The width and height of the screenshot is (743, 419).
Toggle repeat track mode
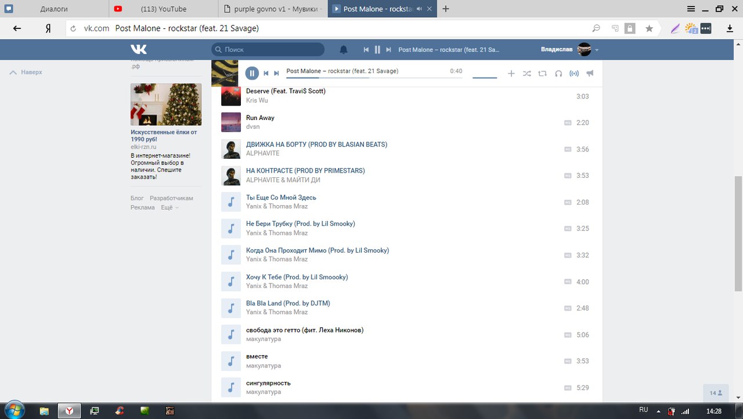(542, 74)
